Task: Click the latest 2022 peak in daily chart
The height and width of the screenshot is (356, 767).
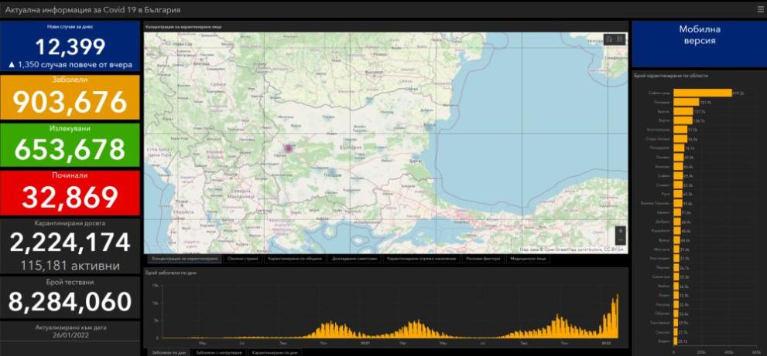Action: tap(618, 316)
